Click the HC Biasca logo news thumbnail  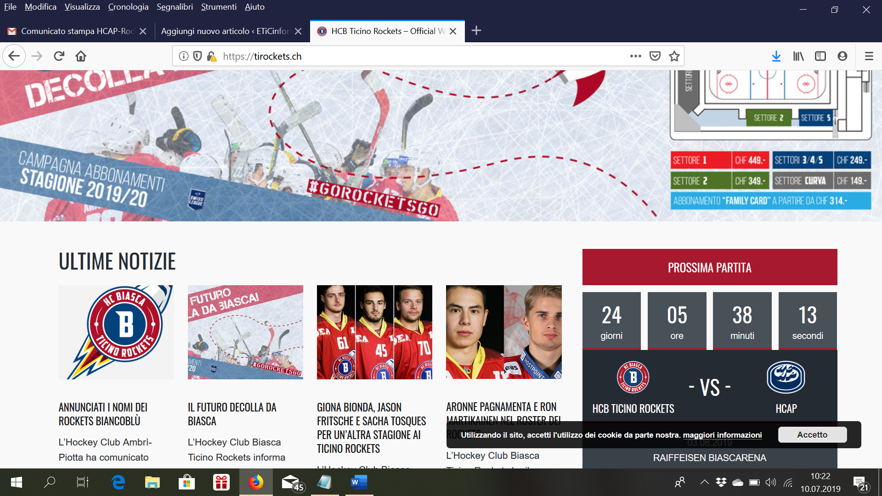[116, 332]
